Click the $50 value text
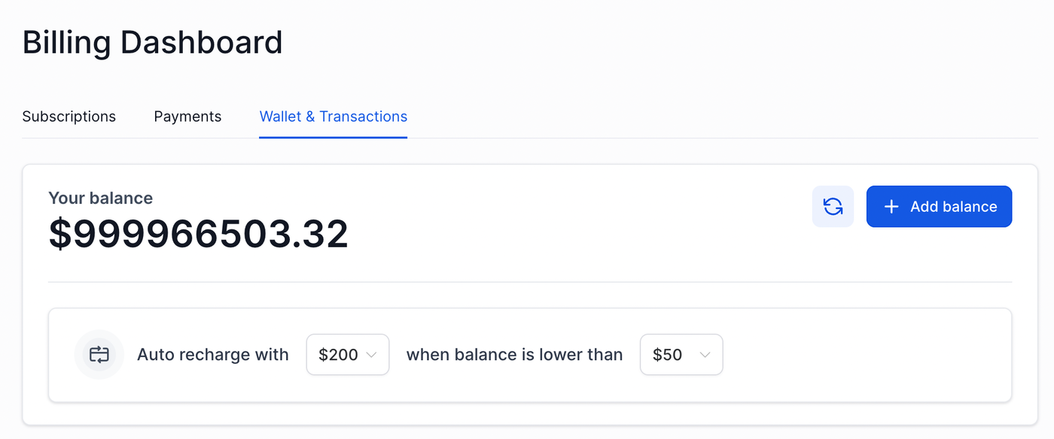Image resolution: width=1054 pixels, height=439 pixels. point(668,355)
